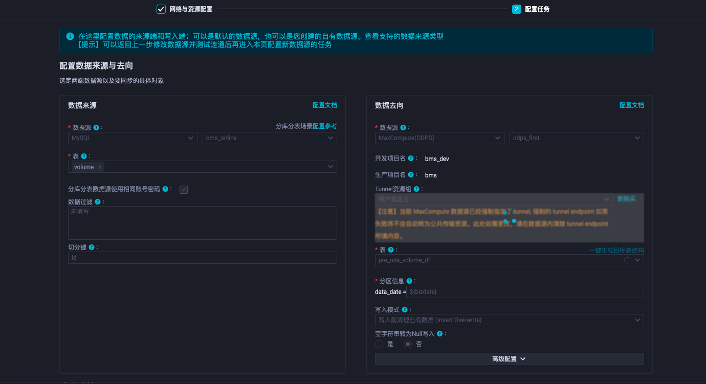
Task: Open 配置文档 link in 数据来源 panel
Action: pyautogui.click(x=325, y=105)
